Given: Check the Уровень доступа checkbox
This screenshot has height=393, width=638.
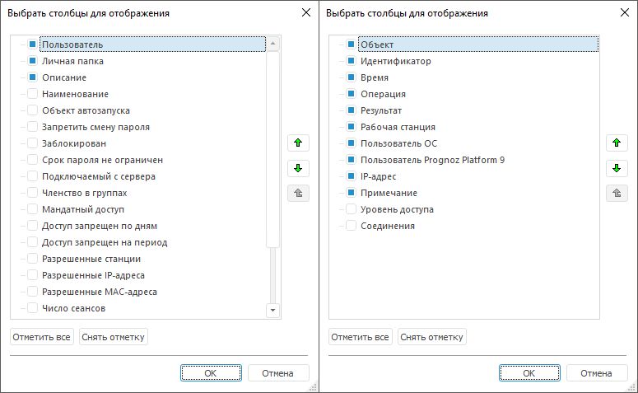Looking at the screenshot, I should [x=351, y=209].
